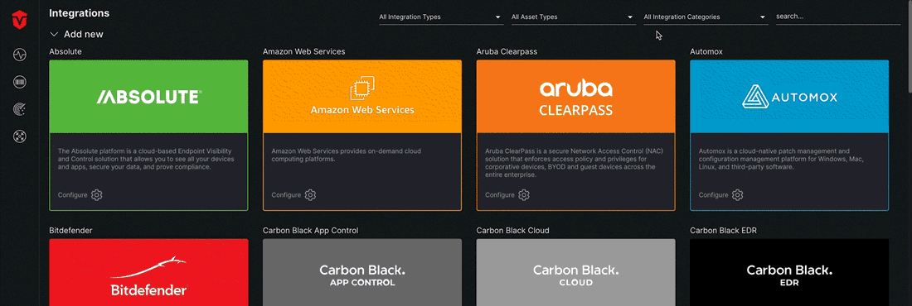Open the activity pulse sidebar icon
Viewport: 912px width, 306px height.
tap(20, 55)
